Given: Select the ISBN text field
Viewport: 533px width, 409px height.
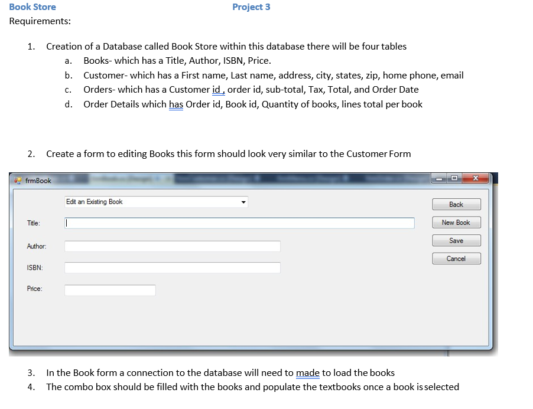Looking at the screenshot, I should (x=171, y=267).
